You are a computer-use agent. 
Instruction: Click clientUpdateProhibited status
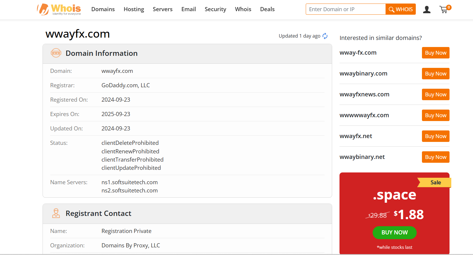click(x=131, y=168)
